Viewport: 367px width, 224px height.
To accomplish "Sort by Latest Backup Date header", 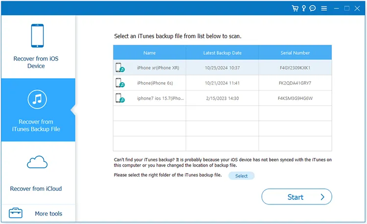I will 222,53.
